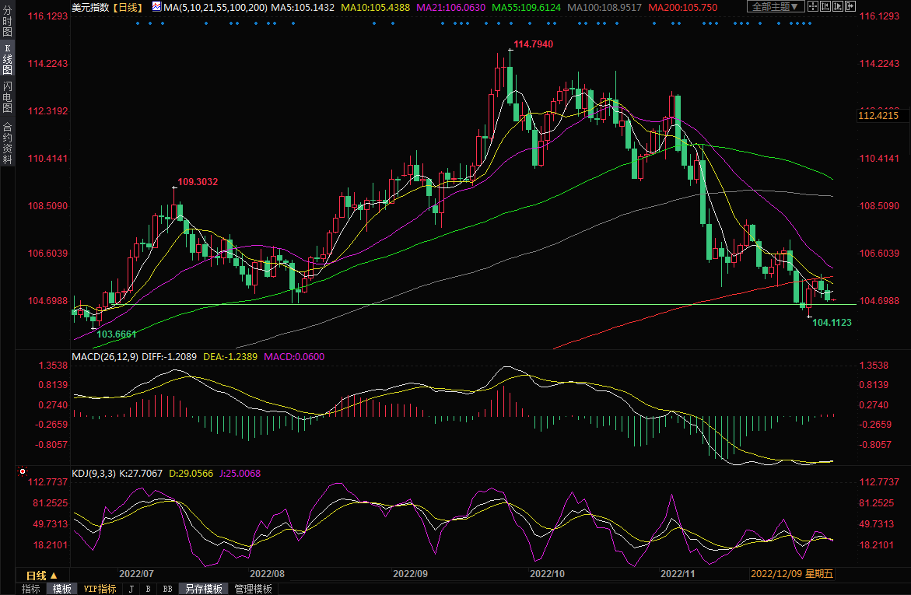Screen dimensions: 911x595
Task: Toggle the J template button
Action: 131,589
